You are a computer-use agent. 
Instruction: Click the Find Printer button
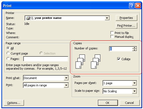(x=126, y=26)
